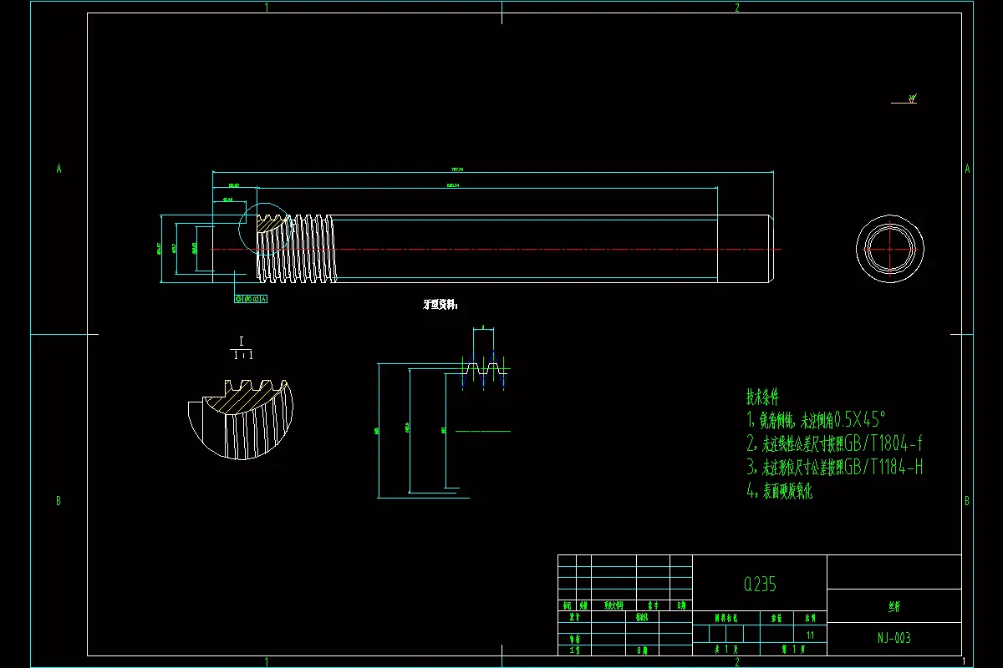Click zone label B on right border

click(x=967, y=501)
